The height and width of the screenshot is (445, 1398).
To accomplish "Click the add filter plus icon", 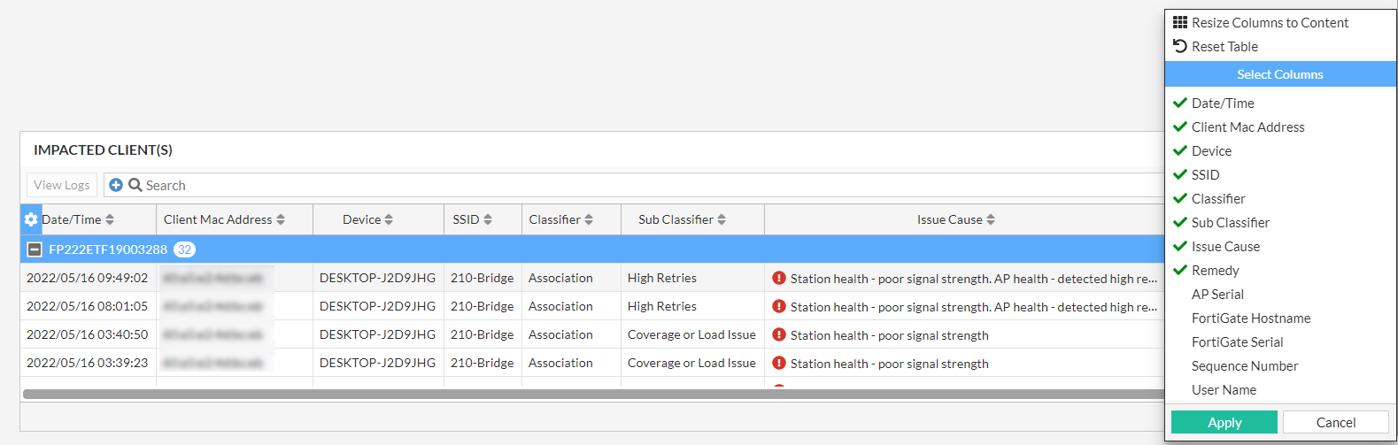I will (x=116, y=185).
